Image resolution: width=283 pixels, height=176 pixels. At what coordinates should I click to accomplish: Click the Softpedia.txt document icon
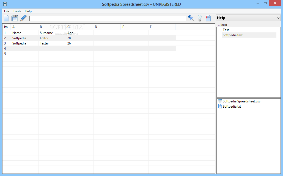pyautogui.click(x=220, y=106)
